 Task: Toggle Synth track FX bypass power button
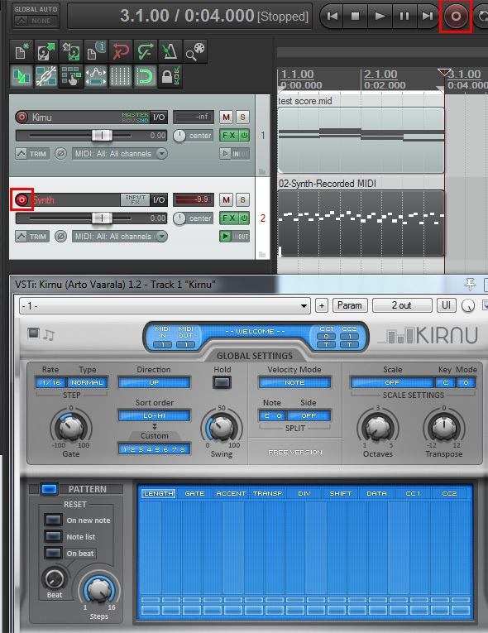pos(244,218)
